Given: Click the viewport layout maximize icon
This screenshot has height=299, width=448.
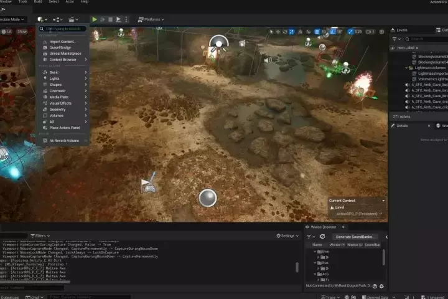Looking at the screenshot, I should click(x=381, y=32).
